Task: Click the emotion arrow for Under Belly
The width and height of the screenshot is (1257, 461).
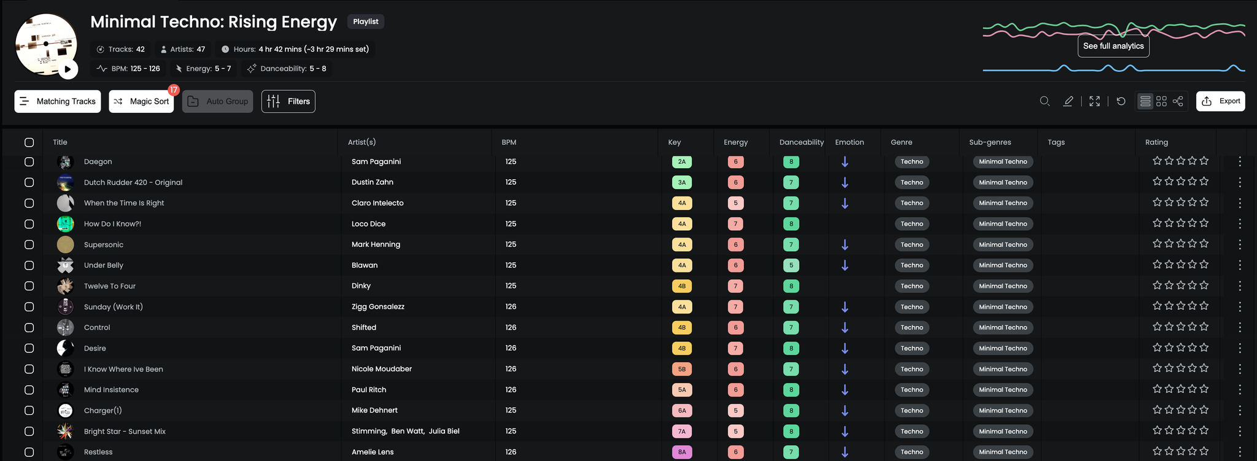Action: pos(845,265)
